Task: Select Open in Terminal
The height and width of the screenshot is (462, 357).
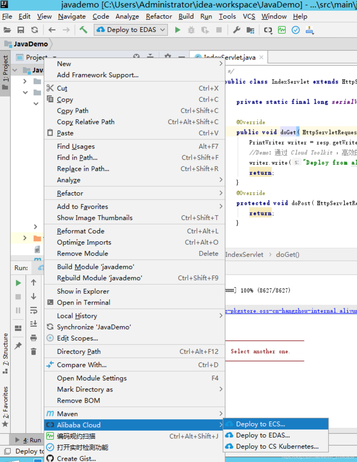Action: 135,302
